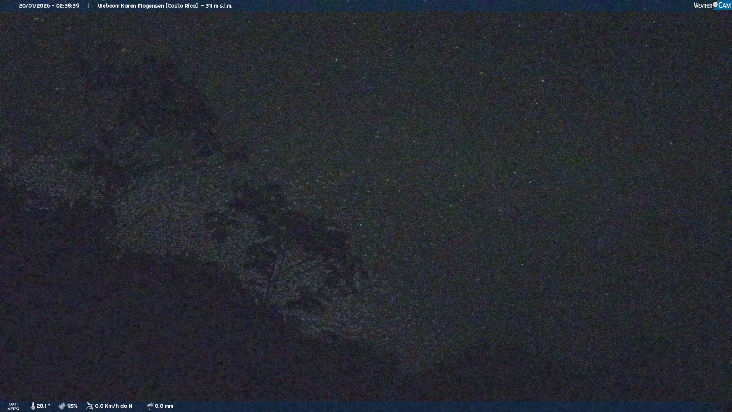This screenshot has height=412, width=732.
Task: Click the 0.0 Km/h da N wind reading
Action: point(114,406)
